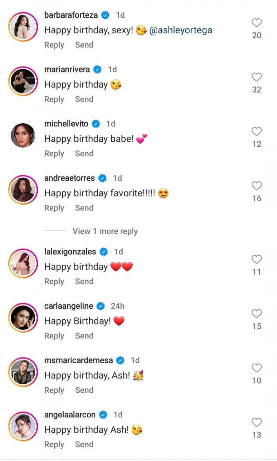Click the verified badge next to michellevito

click(96, 123)
